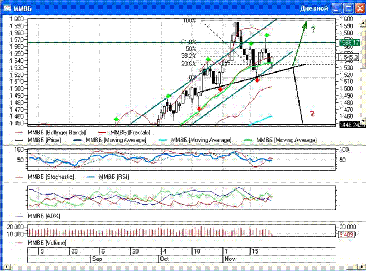Screen dimensions: 366x271
Task: Click the red down fractal marker near 1 510
Action: pyautogui.click(x=257, y=80)
